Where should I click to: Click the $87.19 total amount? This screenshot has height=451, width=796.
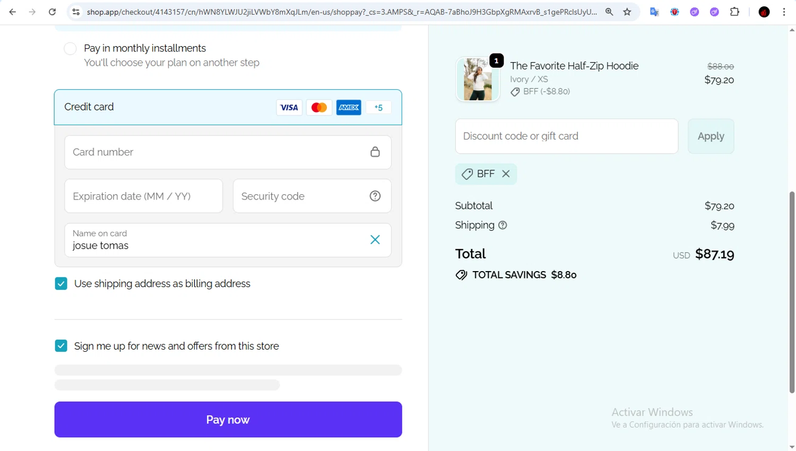(x=715, y=254)
